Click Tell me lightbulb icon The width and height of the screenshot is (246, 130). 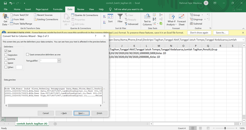110,10
